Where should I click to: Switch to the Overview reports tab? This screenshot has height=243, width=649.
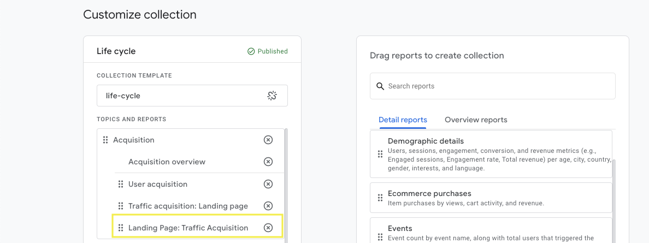476,120
